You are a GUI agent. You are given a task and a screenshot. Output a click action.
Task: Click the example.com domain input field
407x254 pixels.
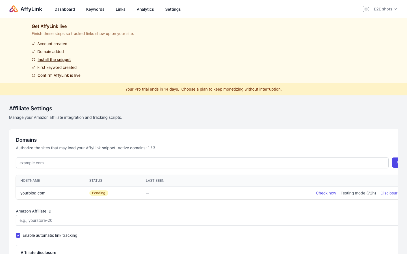tap(202, 163)
